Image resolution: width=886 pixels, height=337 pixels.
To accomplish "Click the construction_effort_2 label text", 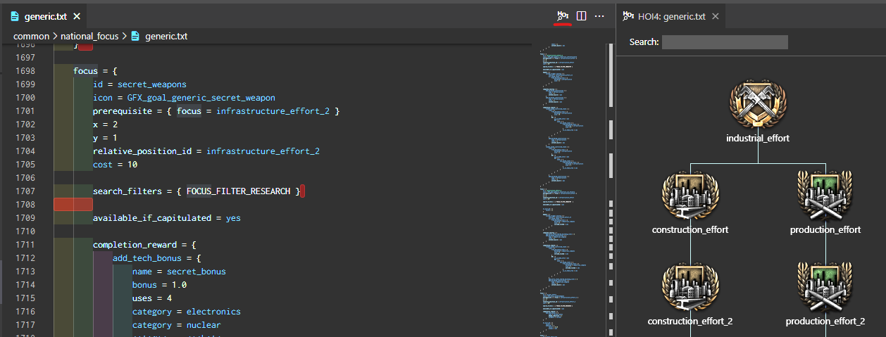I will click(x=690, y=321).
